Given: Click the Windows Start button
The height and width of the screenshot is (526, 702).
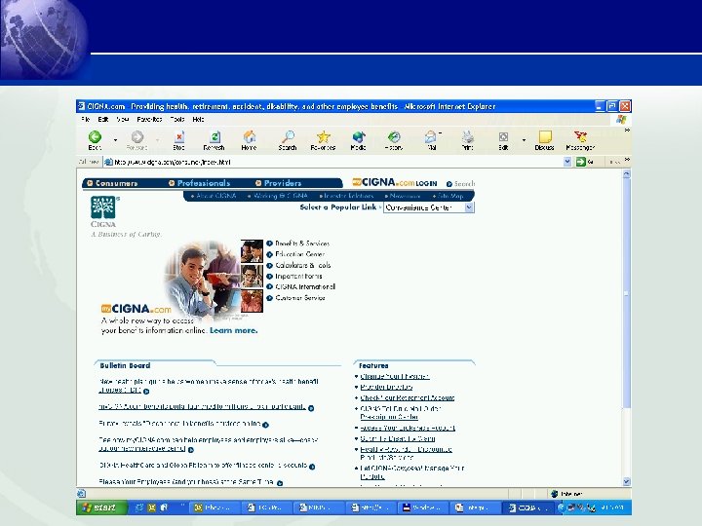Looking at the screenshot, I should click(x=101, y=507).
